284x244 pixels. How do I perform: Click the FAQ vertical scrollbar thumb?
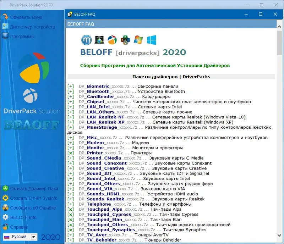pos(279,43)
